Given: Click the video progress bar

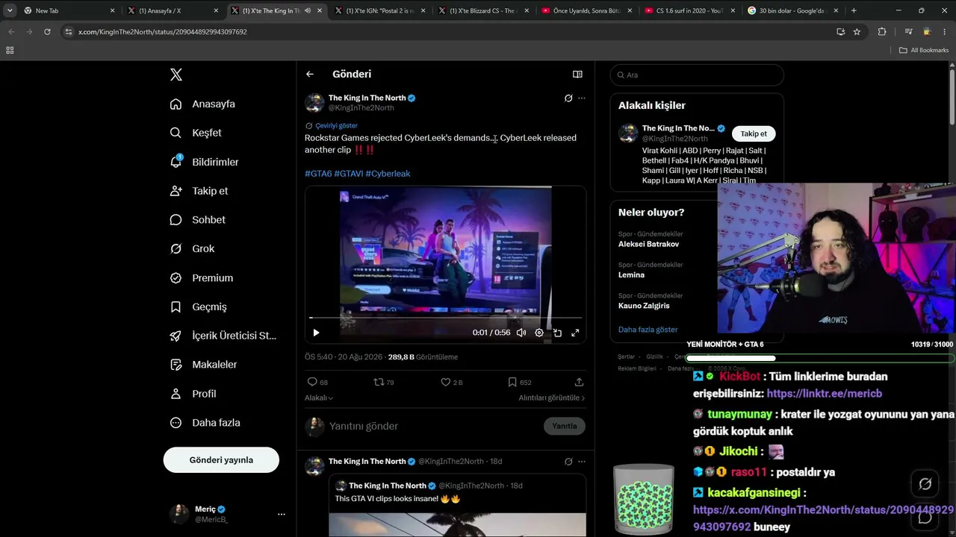Looking at the screenshot, I should click(445, 318).
